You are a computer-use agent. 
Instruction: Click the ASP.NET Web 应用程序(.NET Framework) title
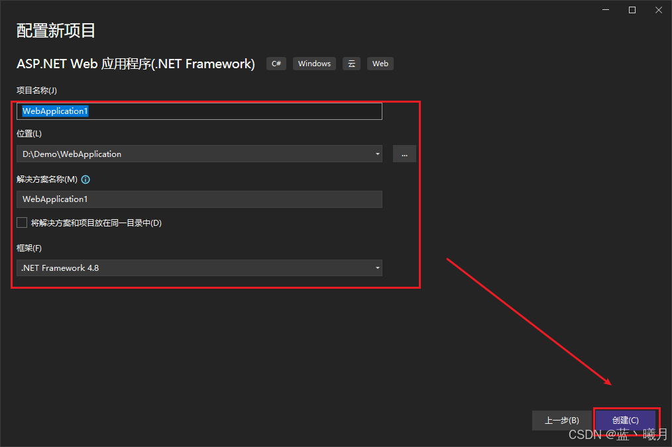[135, 64]
